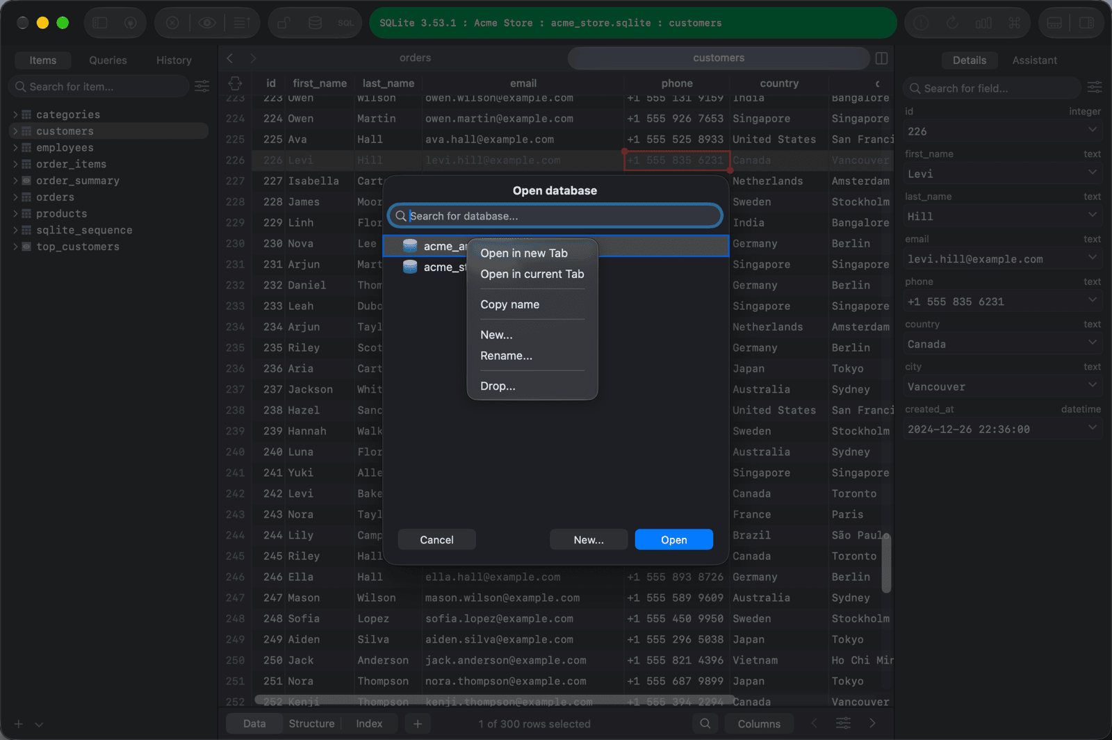Click the exclamation alert toolbar icon
The height and width of the screenshot is (740, 1112).
pyautogui.click(x=921, y=23)
